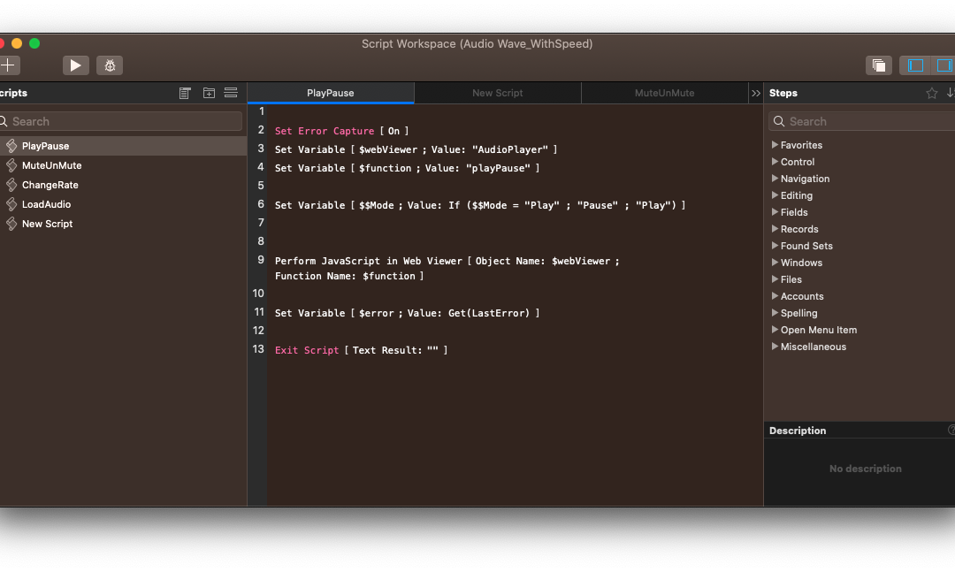Click the yellow minimize window button

point(17,43)
